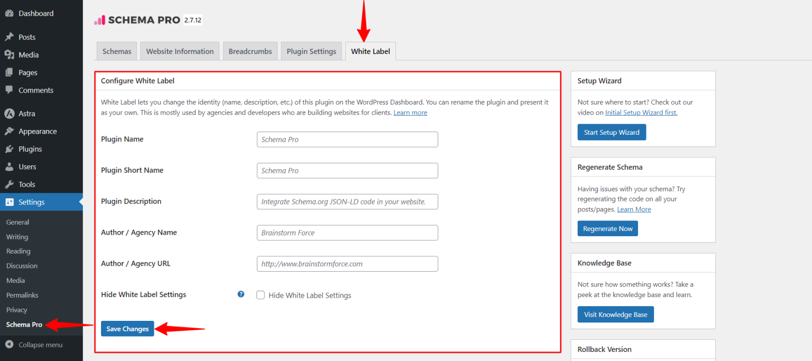
Task: Click inside the Plugin Name input field
Action: point(347,139)
